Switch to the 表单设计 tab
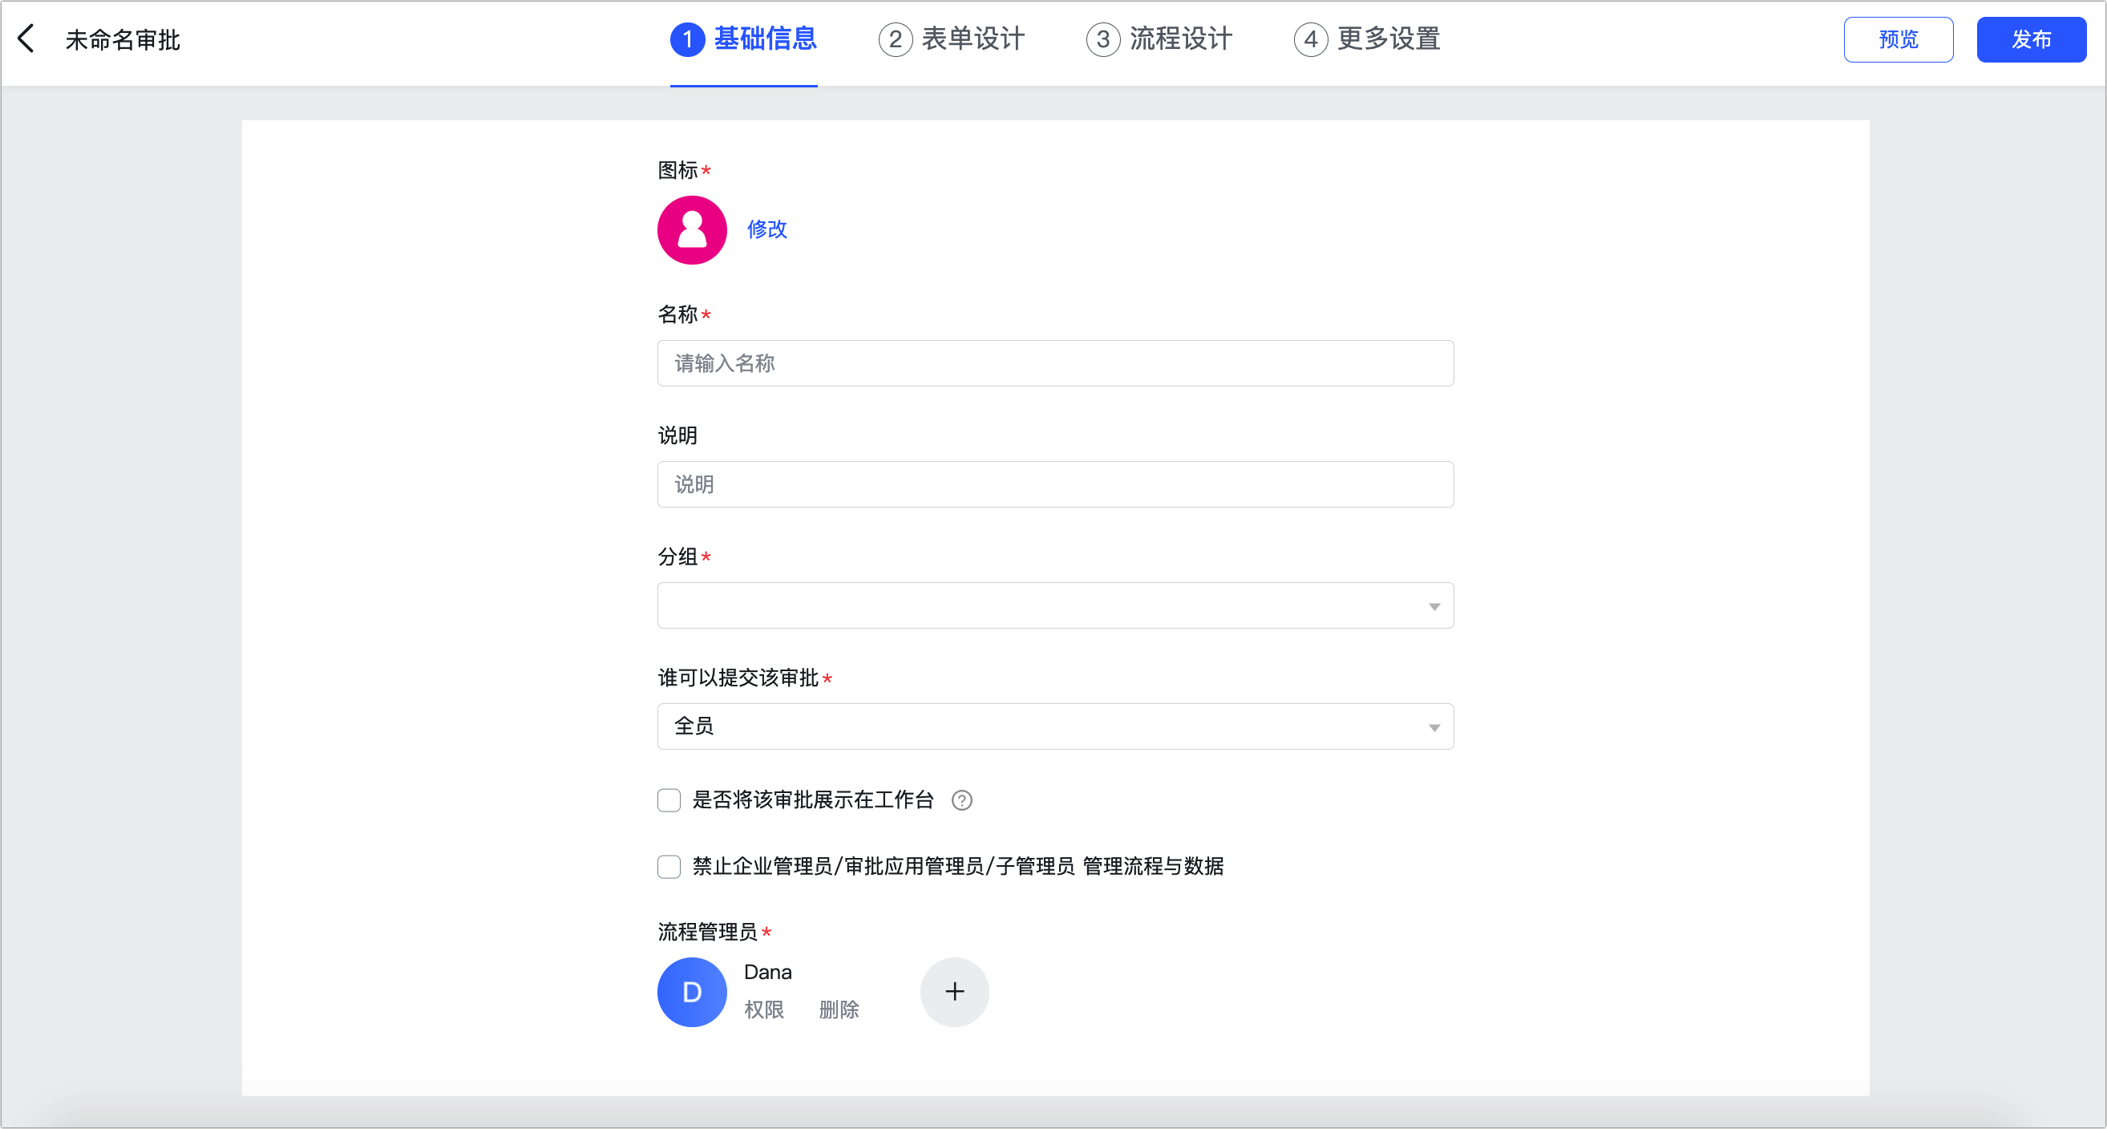Image resolution: width=2107 pixels, height=1129 pixels. coord(973,39)
